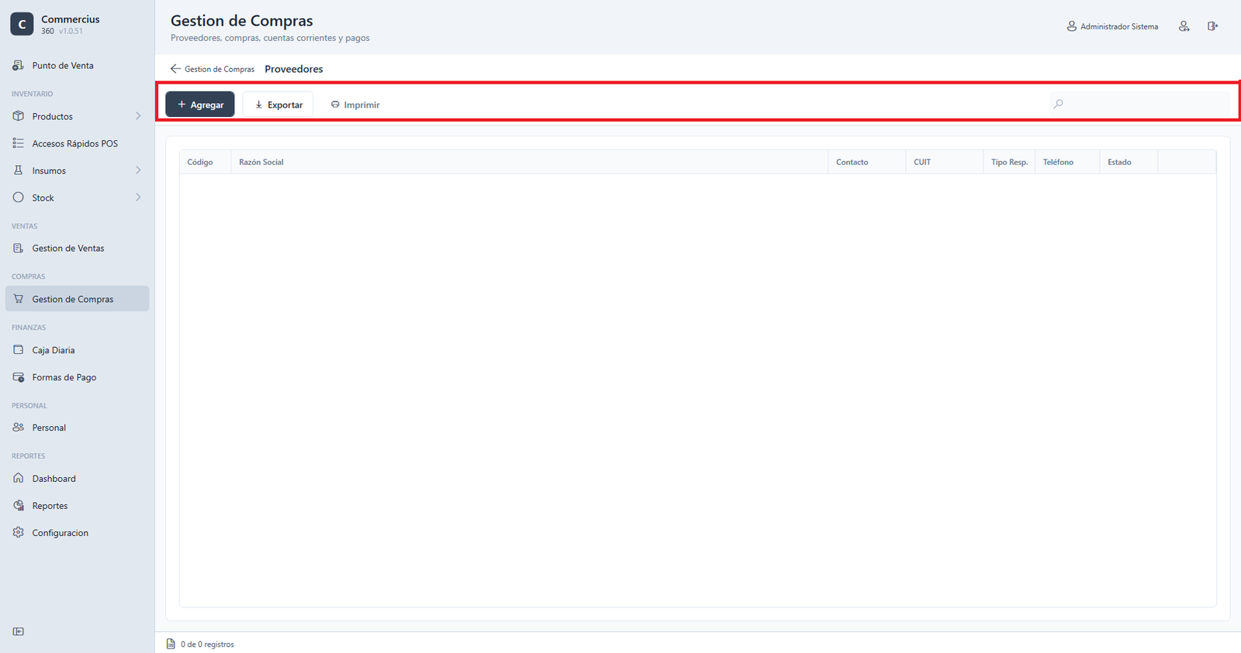Click the back arrow next to Gestion de Compras

pos(175,69)
